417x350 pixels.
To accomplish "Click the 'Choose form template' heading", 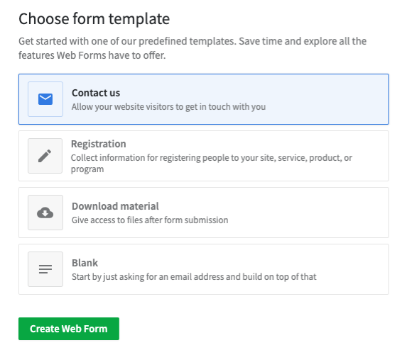I will 94,19.
